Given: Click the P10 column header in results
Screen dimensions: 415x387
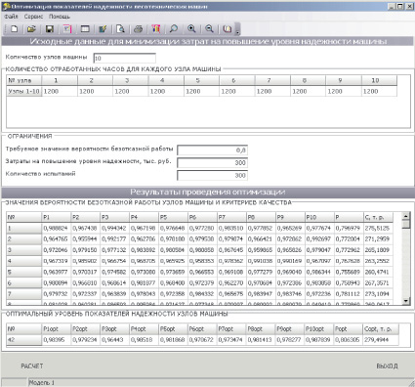Looking at the screenshot, I should point(319,217).
